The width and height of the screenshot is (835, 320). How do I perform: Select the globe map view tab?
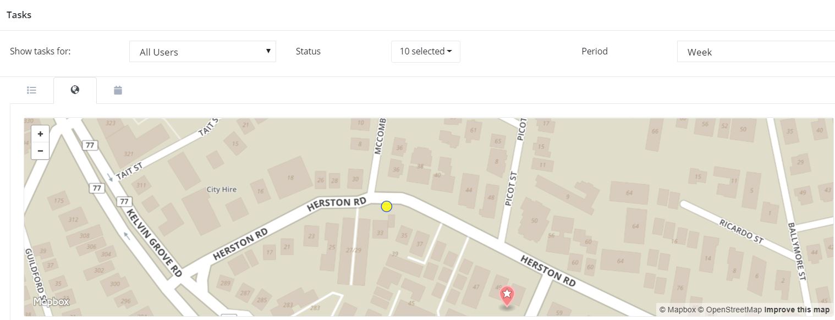(75, 90)
